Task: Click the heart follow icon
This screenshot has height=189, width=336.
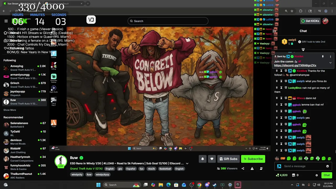Action: click(212, 159)
